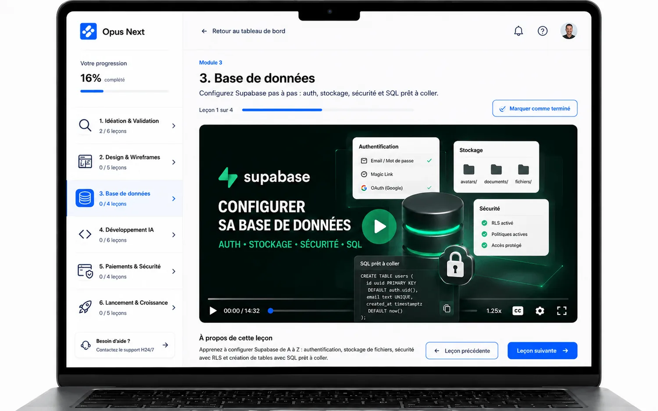This screenshot has width=658, height=411.
Task: Open the help question mark icon
Action: tap(543, 31)
